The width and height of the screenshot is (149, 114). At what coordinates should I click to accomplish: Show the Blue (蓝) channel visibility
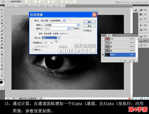[103, 51]
